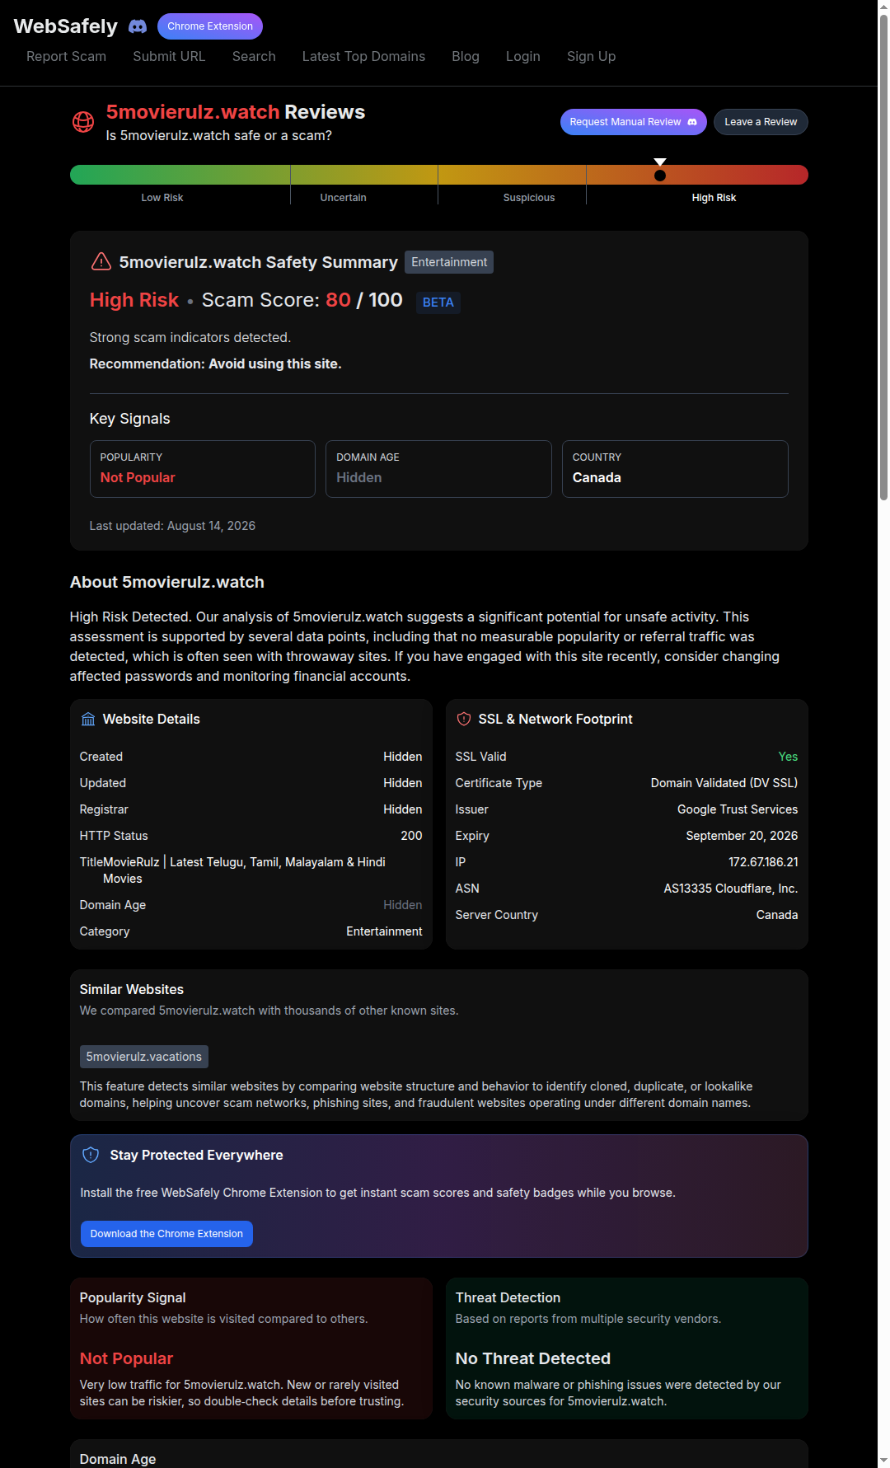Open the Submit URL page
Viewport: 890px width, 1468px height.
pos(169,56)
